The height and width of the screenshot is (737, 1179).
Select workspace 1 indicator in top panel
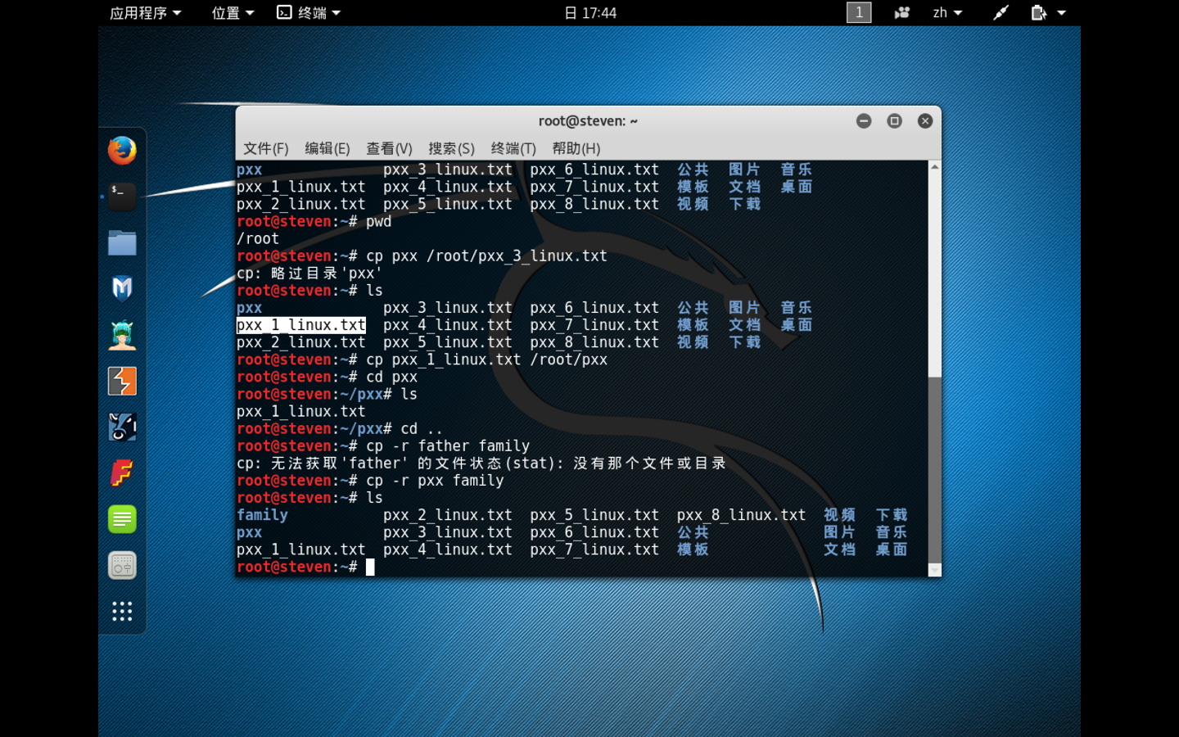858,12
